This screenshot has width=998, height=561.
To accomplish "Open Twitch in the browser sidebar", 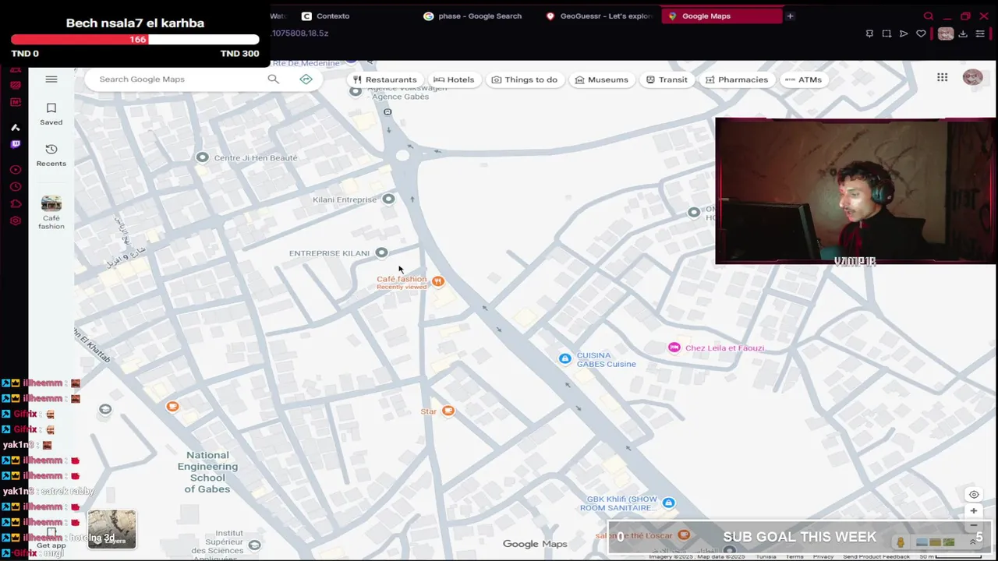I will pos(15,144).
